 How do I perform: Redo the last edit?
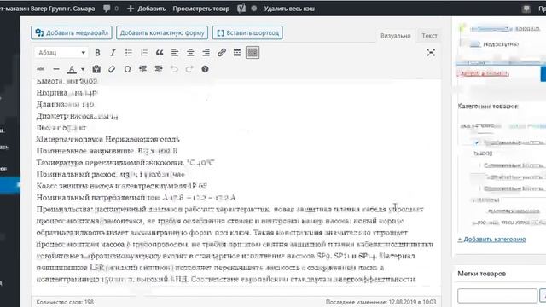click(x=189, y=69)
